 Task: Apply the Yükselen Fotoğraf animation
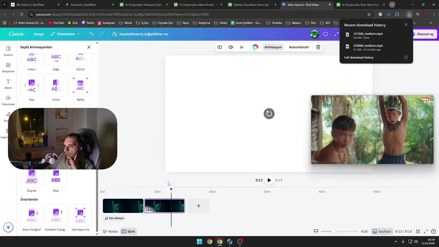coord(56,218)
